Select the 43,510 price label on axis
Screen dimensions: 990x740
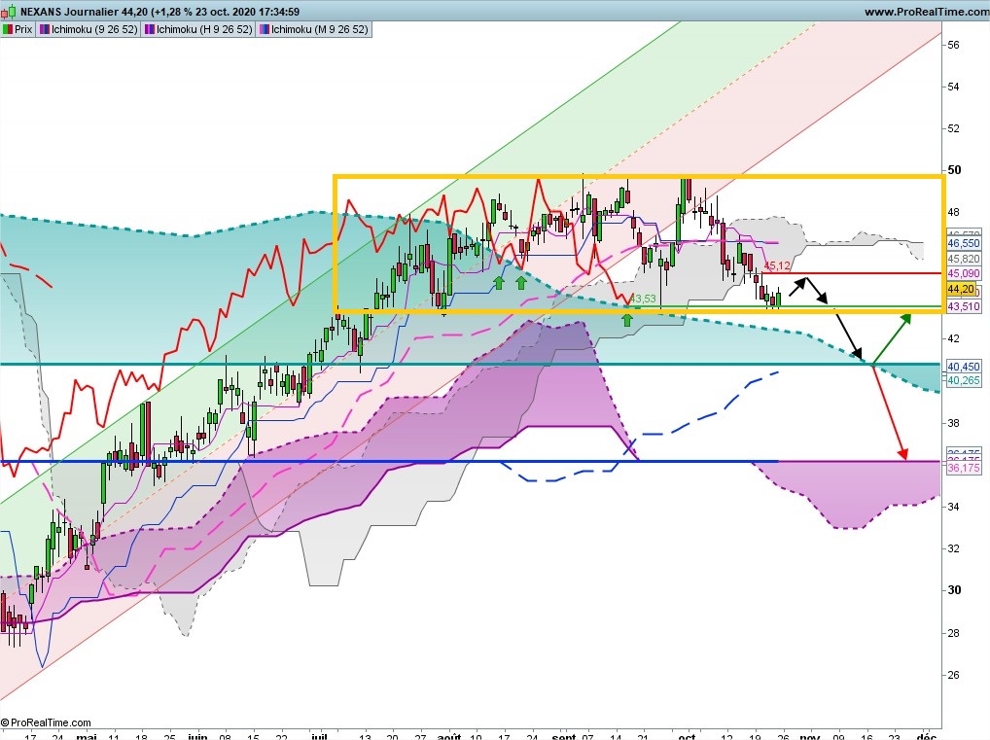(964, 306)
